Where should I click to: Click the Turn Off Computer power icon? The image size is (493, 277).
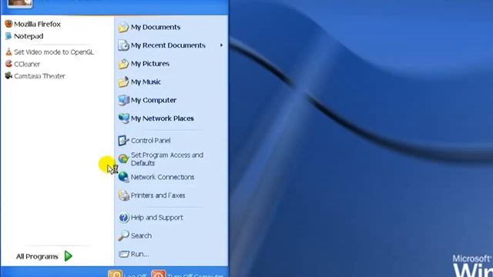[158, 274]
